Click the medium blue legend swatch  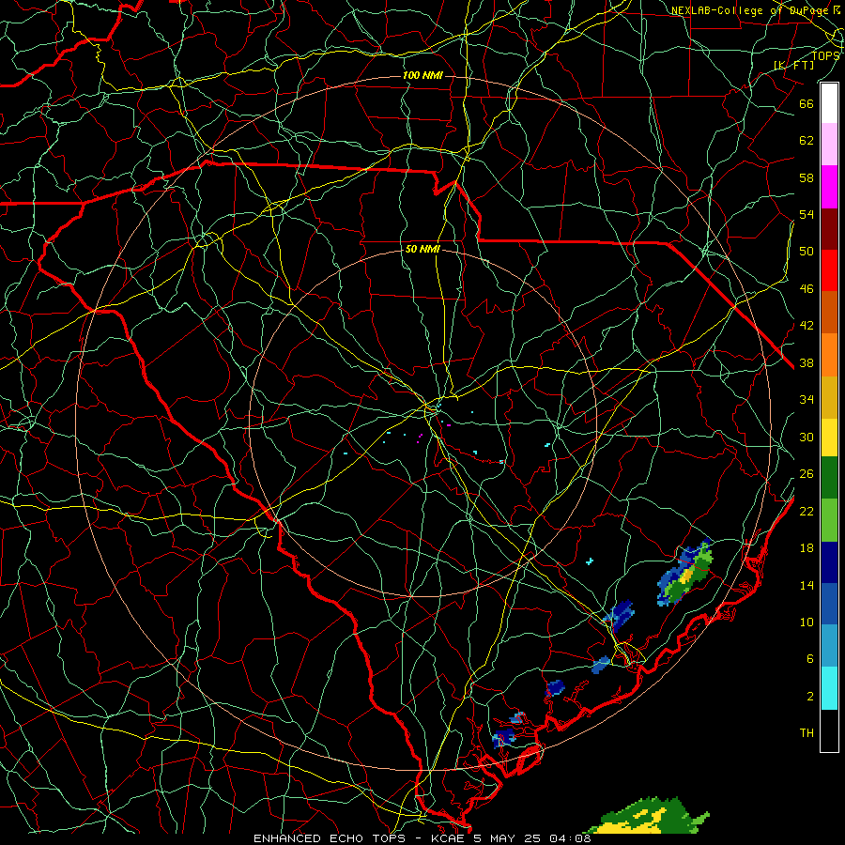[x=829, y=604]
